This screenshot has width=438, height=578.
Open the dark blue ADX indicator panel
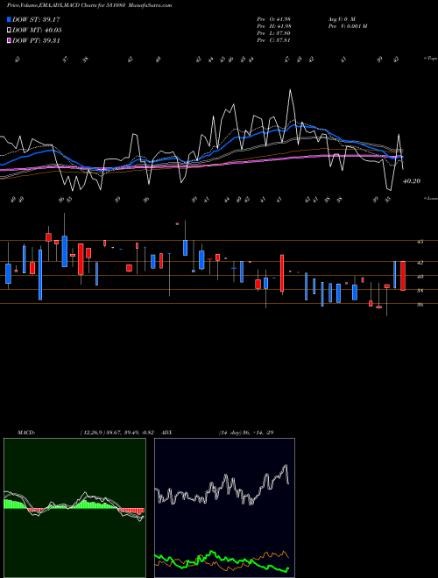point(224,508)
